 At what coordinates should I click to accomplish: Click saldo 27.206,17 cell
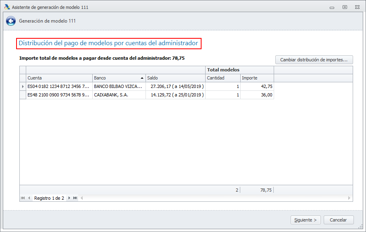(x=175, y=86)
